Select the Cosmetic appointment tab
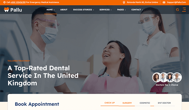The width and height of the screenshot is (189, 110). (145, 103)
